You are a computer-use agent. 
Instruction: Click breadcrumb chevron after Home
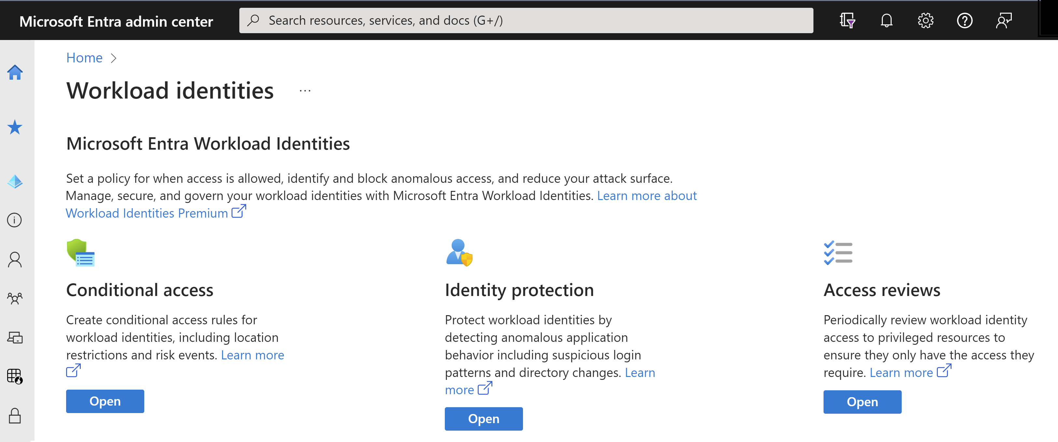click(x=114, y=58)
